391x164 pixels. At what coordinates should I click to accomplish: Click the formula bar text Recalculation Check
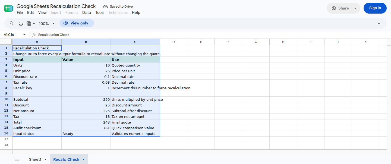[x=54, y=35]
